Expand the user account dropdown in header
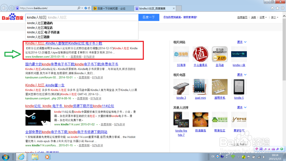Screen dimensions: 286x161 275,17
